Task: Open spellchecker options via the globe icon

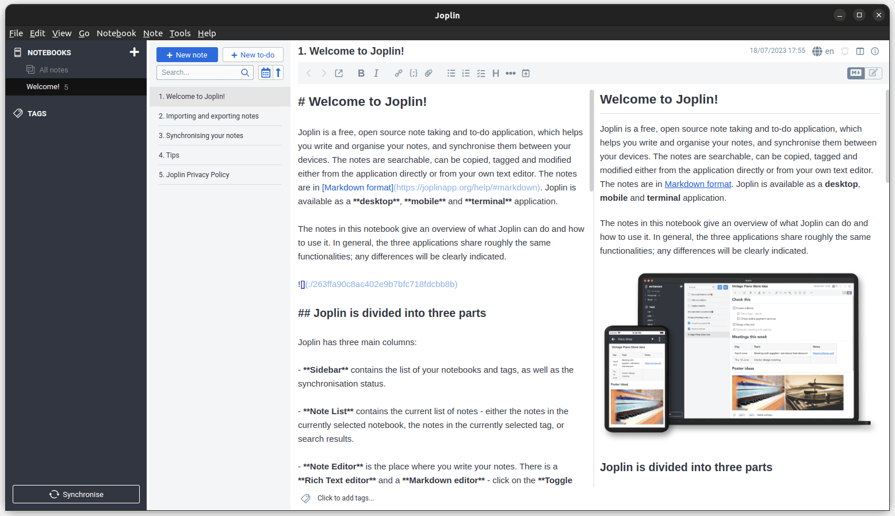Action: pyautogui.click(x=817, y=51)
